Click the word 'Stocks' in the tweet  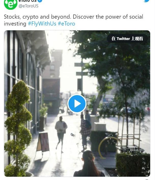point(12,17)
